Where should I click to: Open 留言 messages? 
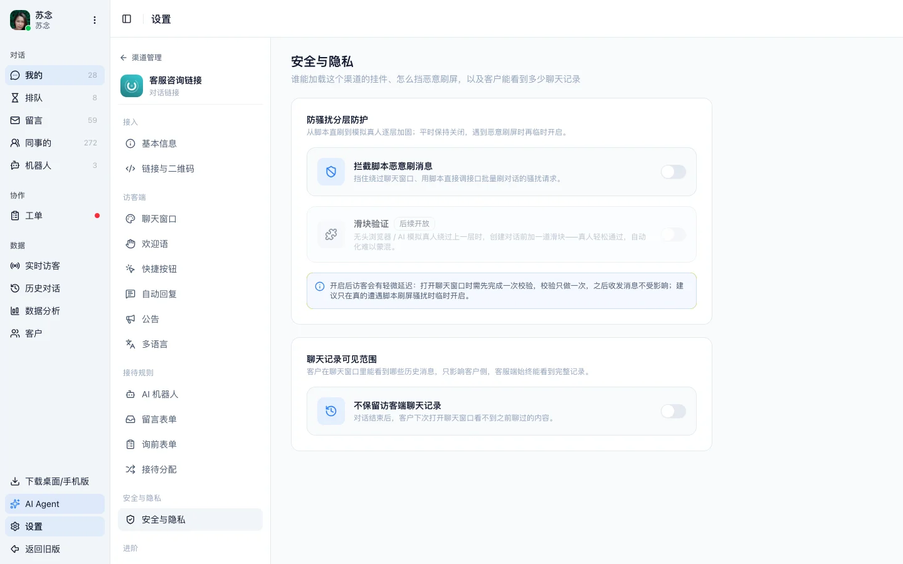pos(55,120)
